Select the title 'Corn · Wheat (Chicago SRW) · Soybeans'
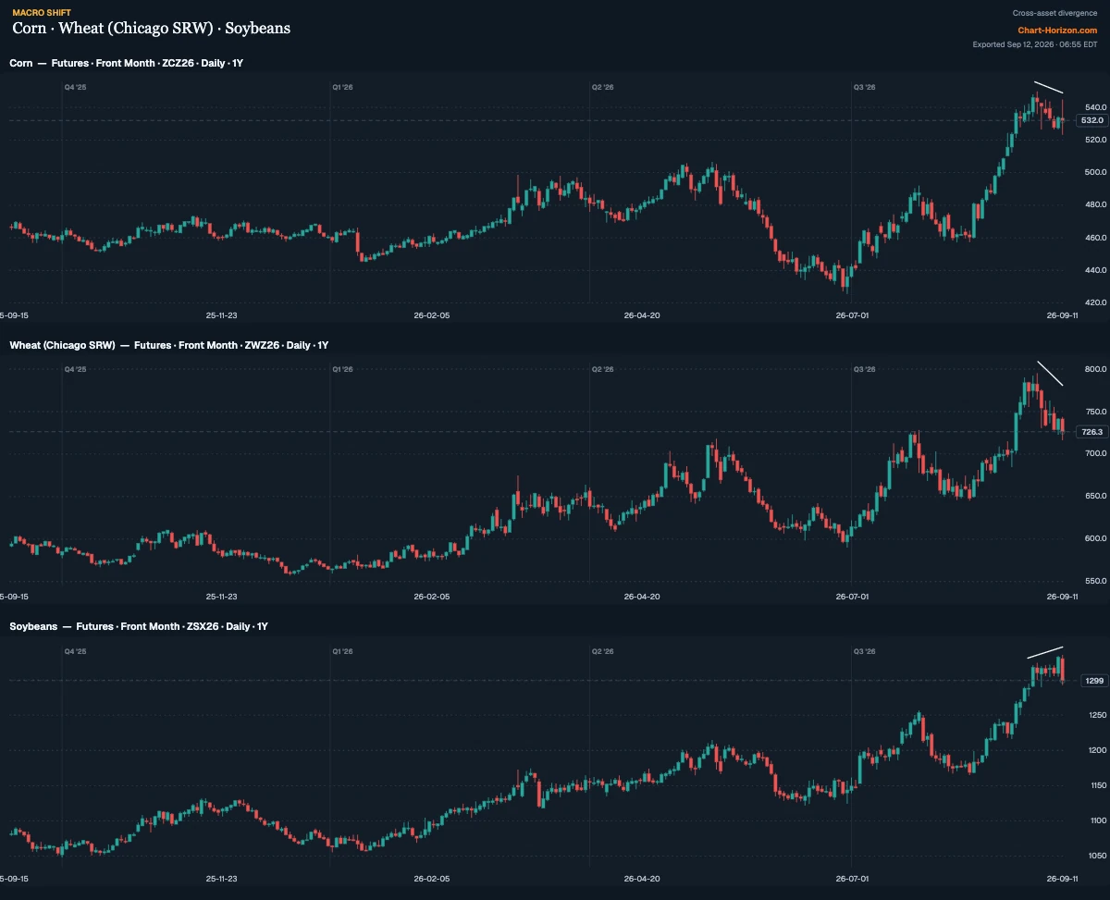Image resolution: width=1110 pixels, height=900 pixels. click(152, 29)
